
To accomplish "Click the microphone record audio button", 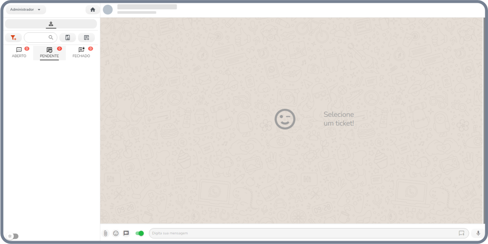I will [x=478, y=233].
